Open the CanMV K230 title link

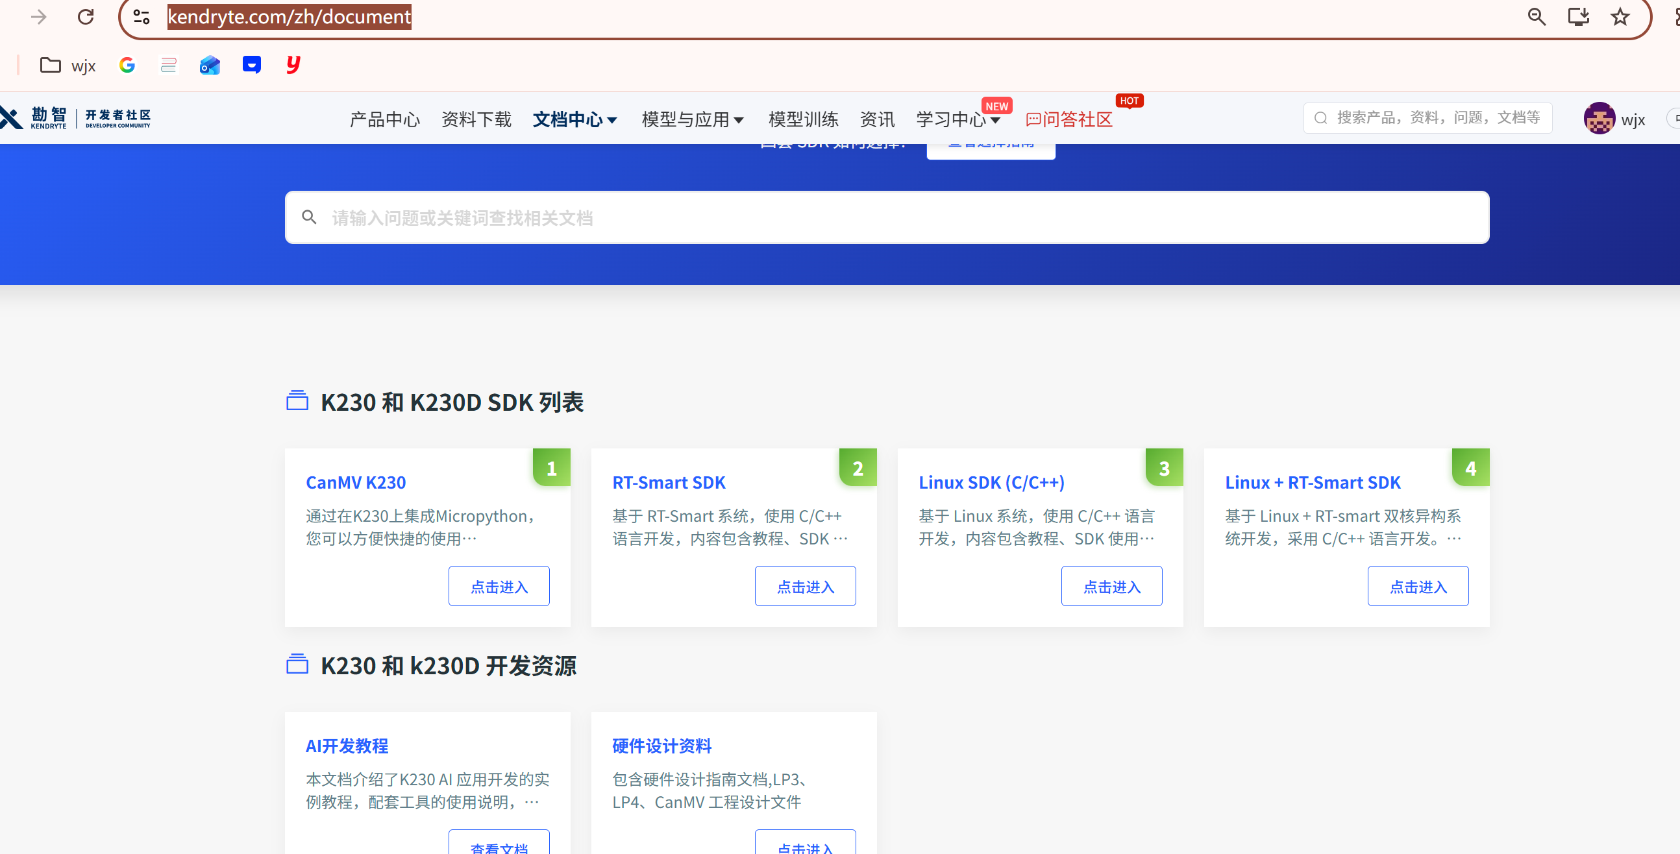(x=356, y=482)
